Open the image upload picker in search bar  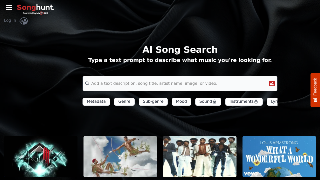[271, 83]
